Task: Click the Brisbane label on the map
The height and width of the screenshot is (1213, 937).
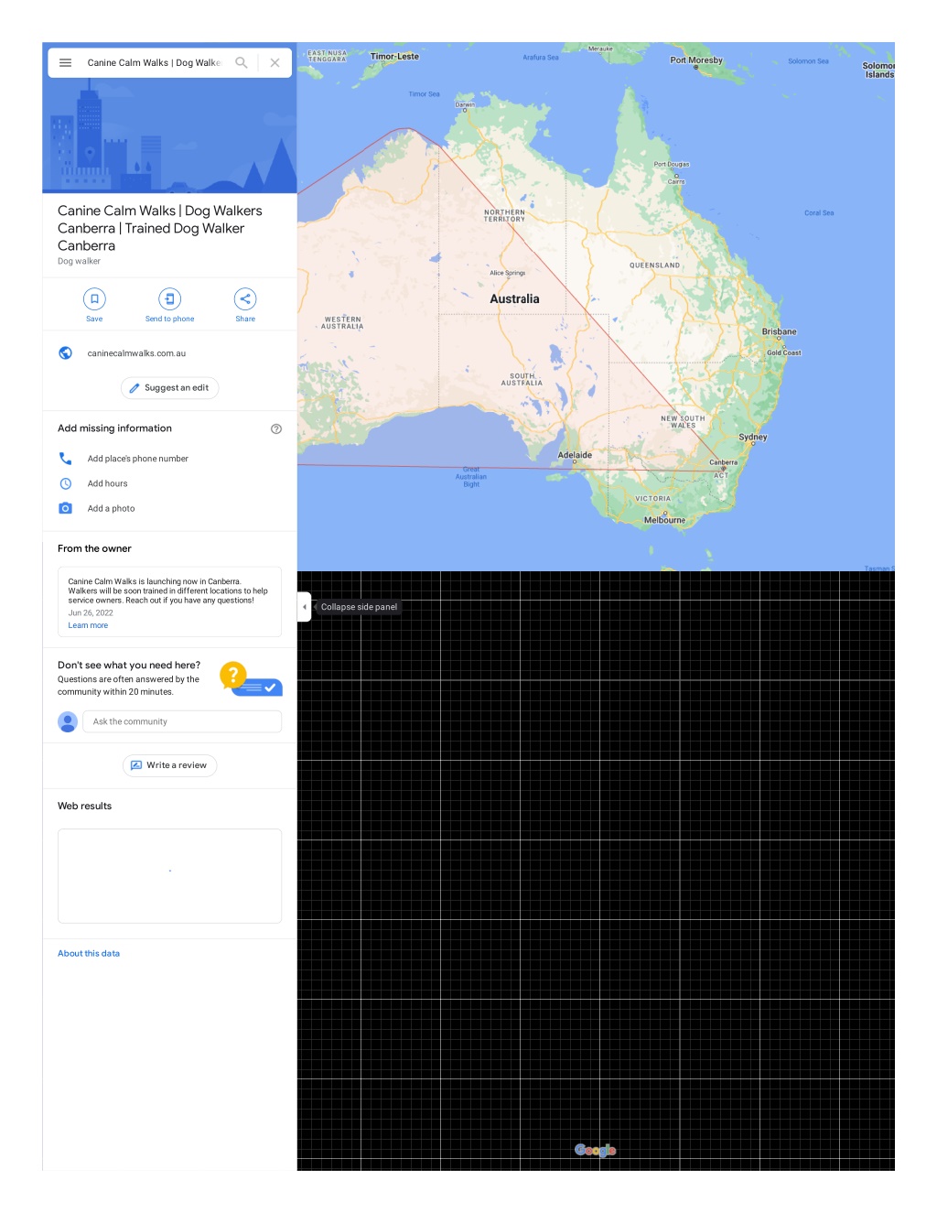Action: click(x=780, y=331)
